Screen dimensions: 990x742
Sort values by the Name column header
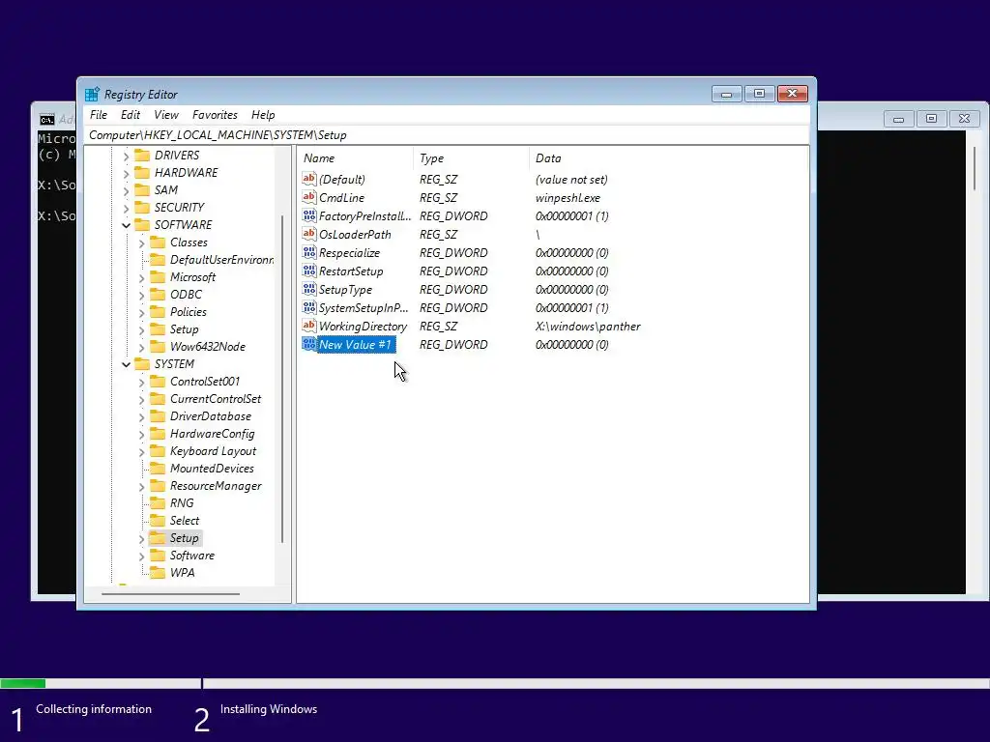coord(356,158)
